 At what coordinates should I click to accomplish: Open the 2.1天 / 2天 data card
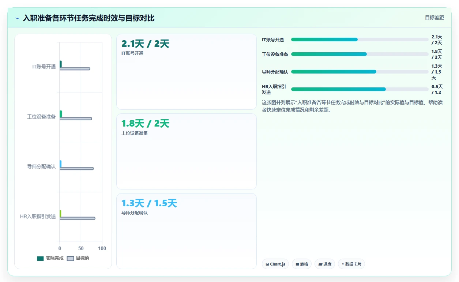pos(187,72)
